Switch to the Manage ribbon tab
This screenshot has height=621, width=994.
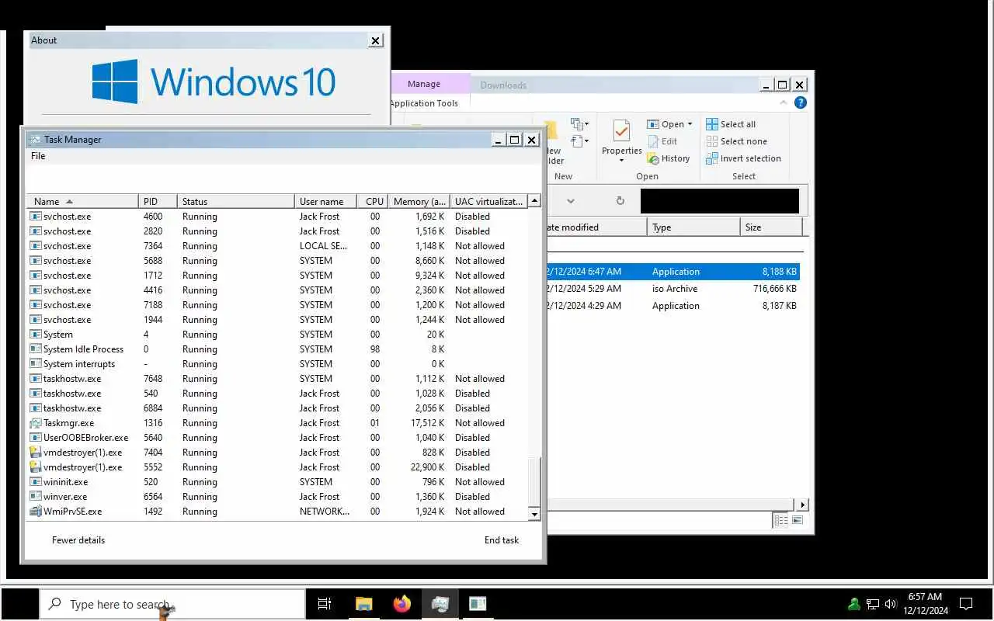pos(423,84)
